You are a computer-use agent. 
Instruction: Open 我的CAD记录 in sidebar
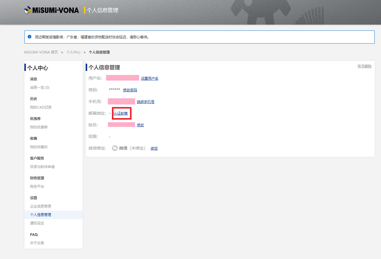(41, 107)
